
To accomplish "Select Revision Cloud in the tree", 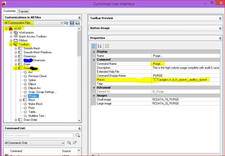I will tap(37, 76).
